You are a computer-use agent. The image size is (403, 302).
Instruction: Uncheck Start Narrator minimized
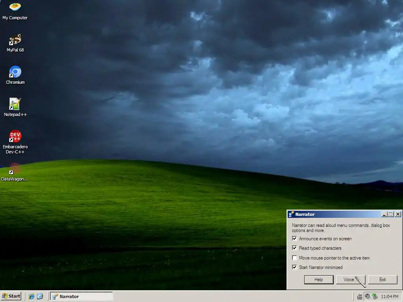[294, 267]
